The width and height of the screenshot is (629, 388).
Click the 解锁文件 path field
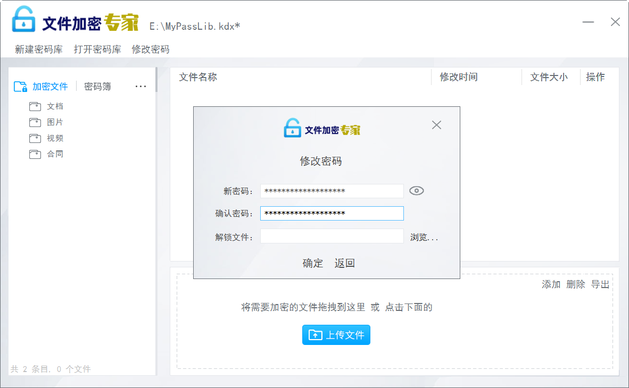(x=332, y=236)
